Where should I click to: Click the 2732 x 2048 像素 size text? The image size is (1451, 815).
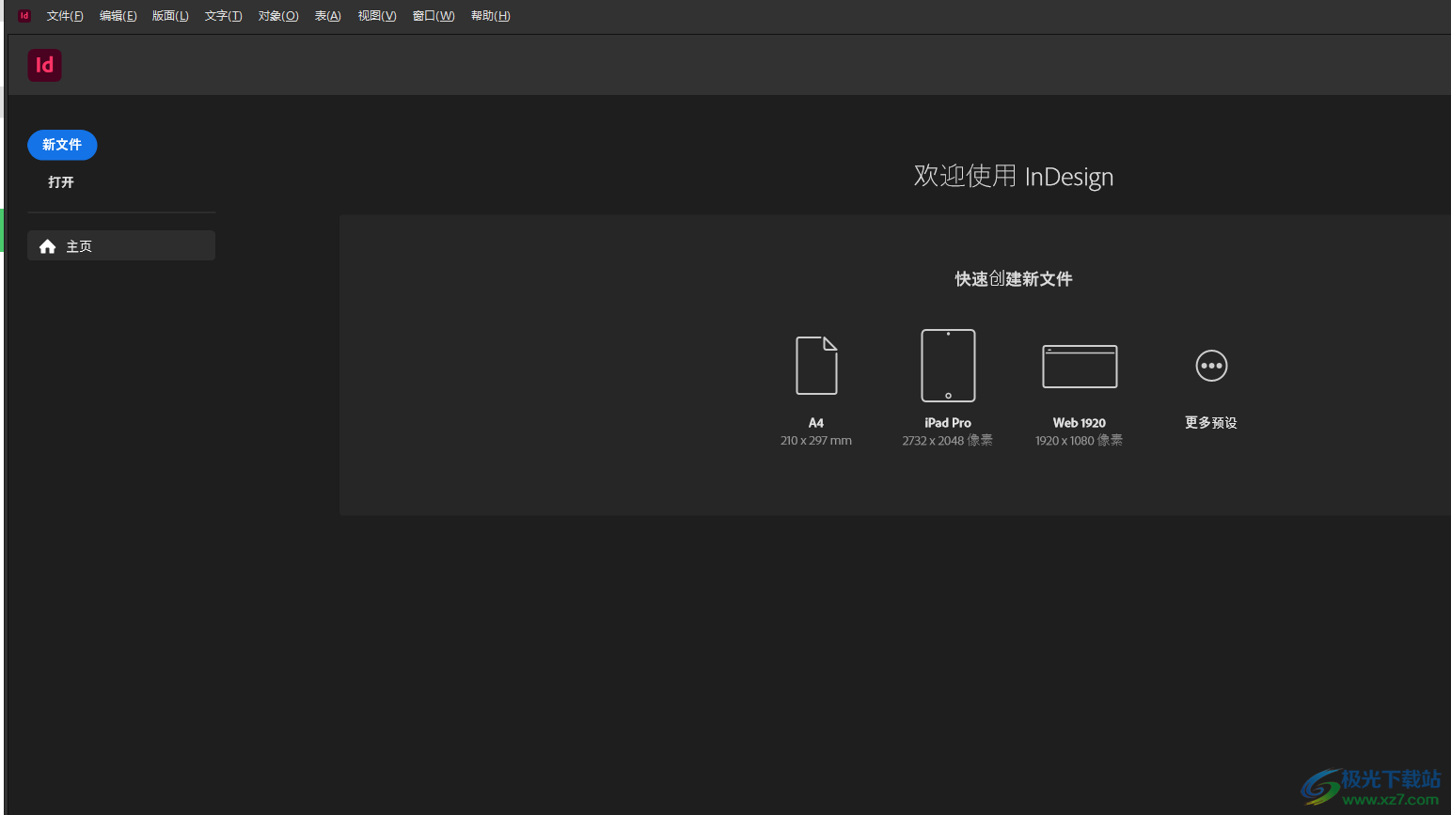pyautogui.click(x=948, y=441)
